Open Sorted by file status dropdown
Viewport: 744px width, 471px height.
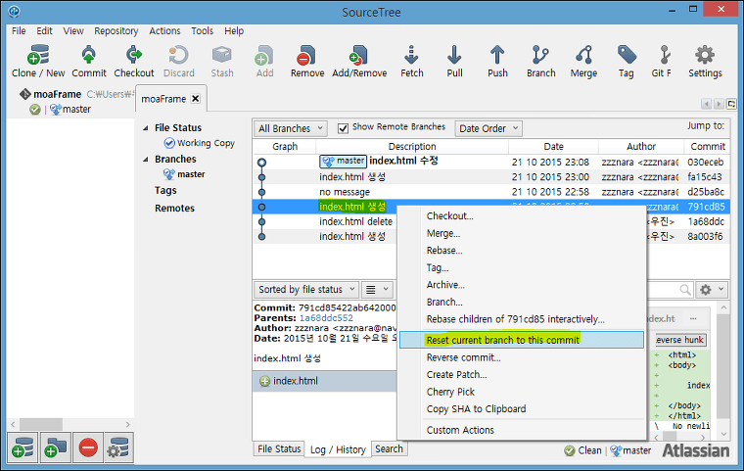306,289
